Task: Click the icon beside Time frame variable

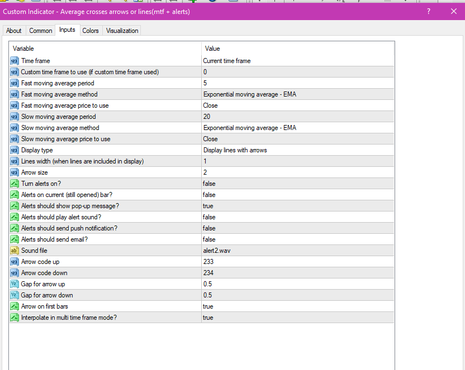Action: (x=15, y=61)
